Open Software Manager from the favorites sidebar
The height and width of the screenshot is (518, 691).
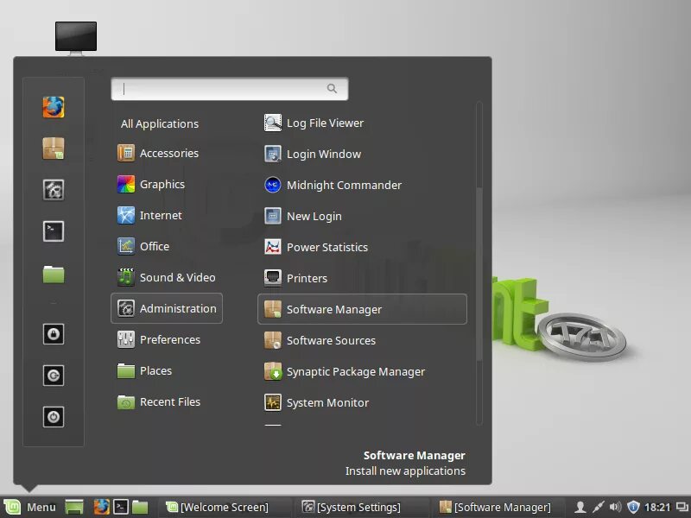coord(54,148)
